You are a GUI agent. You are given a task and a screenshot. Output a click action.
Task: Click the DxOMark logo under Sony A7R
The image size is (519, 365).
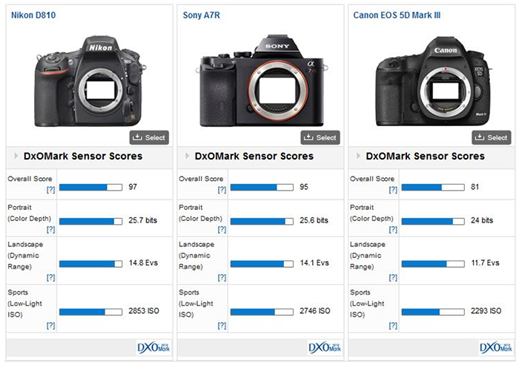coord(325,348)
